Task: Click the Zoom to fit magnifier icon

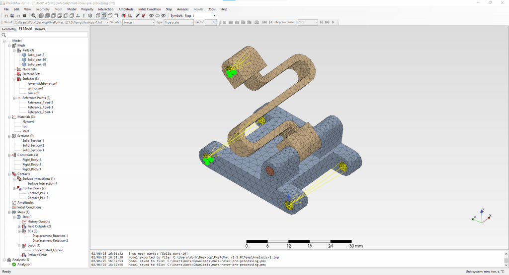Action: 34,15
